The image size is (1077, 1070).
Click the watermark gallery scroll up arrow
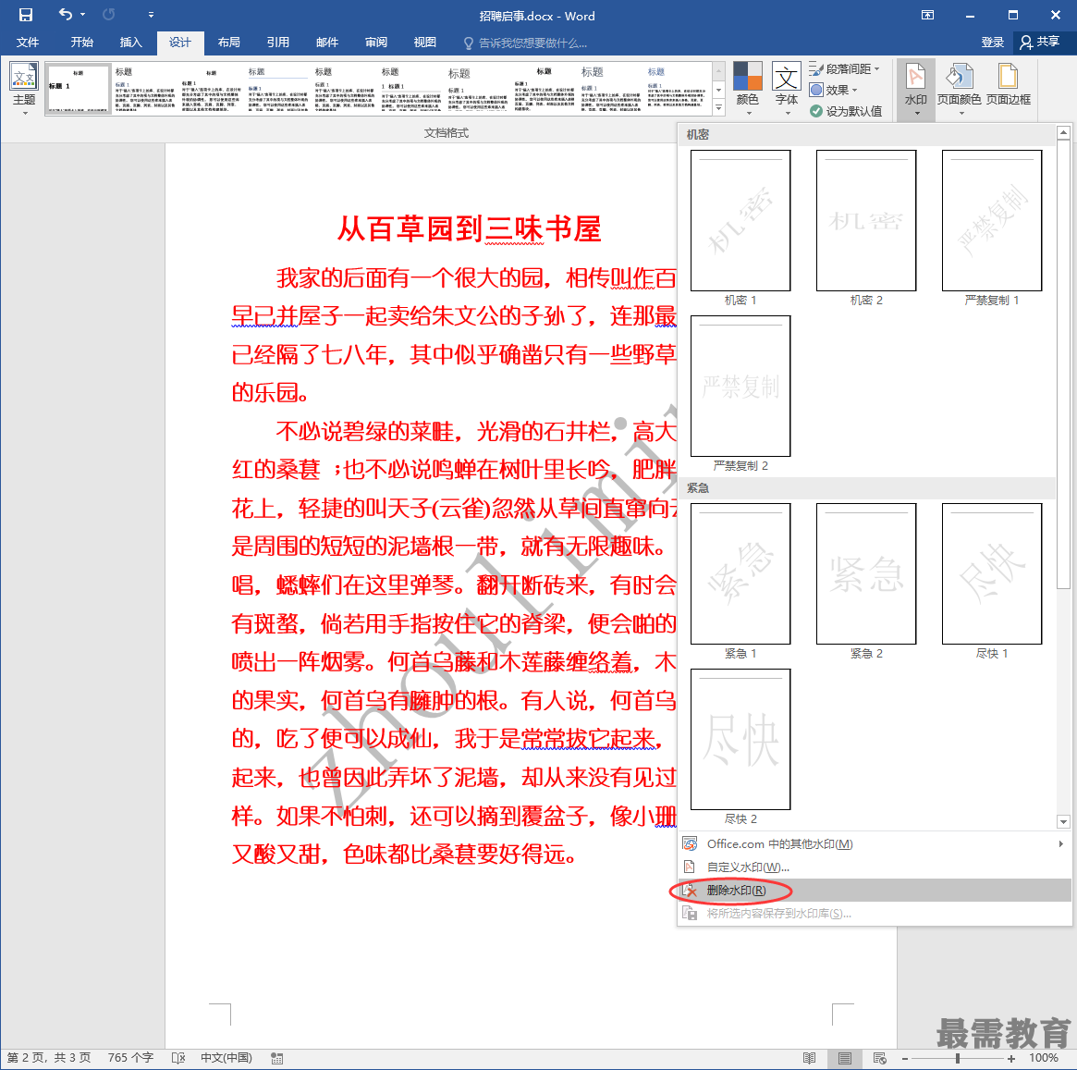pyautogui.click(x=1062, y=132)
